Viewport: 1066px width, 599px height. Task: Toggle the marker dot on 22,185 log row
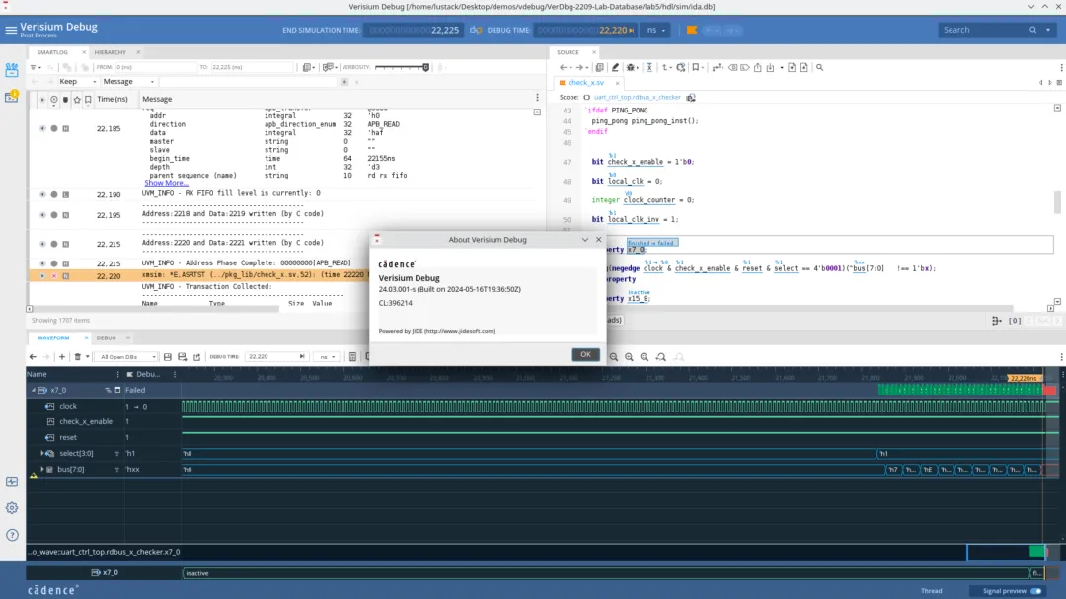coord(54,129)
